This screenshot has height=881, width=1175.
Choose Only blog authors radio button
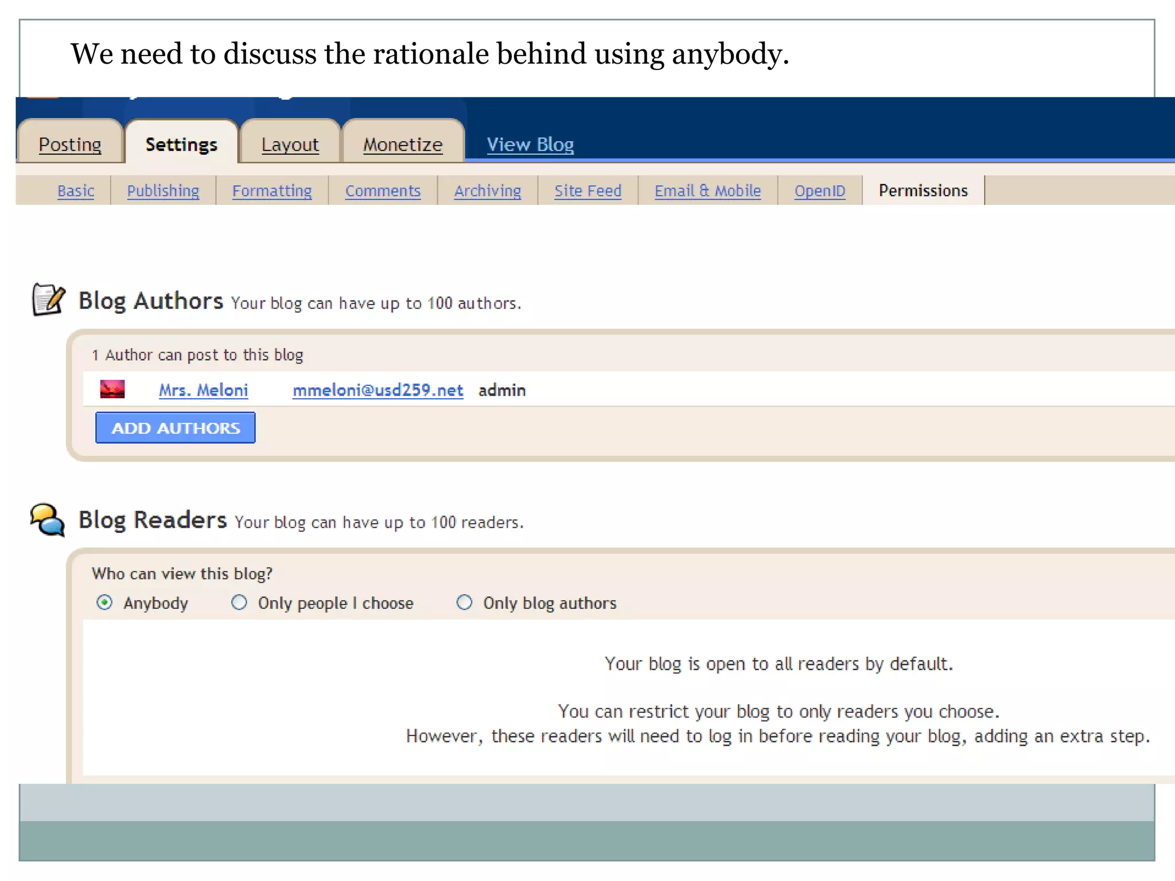click(x=464, y=602)
